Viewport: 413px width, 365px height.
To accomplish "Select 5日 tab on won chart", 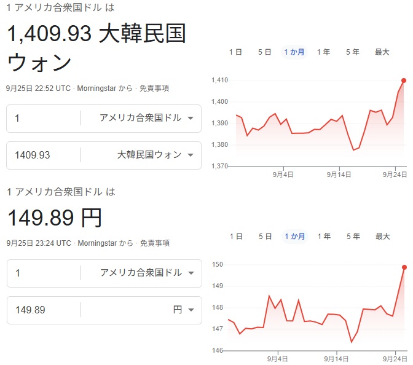I will tap(264, 52).
